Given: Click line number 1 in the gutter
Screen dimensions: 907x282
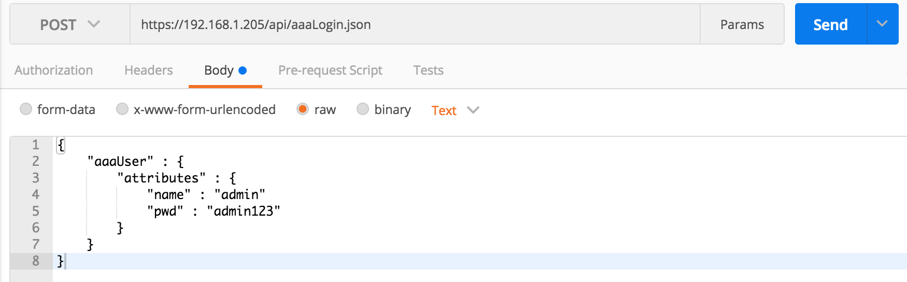Looking at the screenshot, I should (x=36, y=145).
